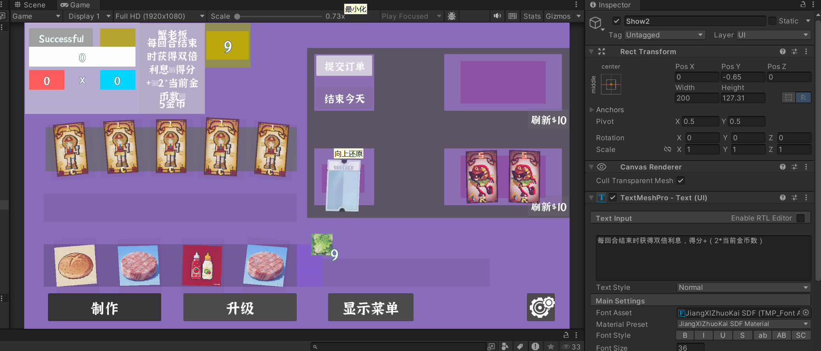Viewport: 821px width, 351px height.
Task: Click the anchor preset center-middle box
Action: pos(611,84)
